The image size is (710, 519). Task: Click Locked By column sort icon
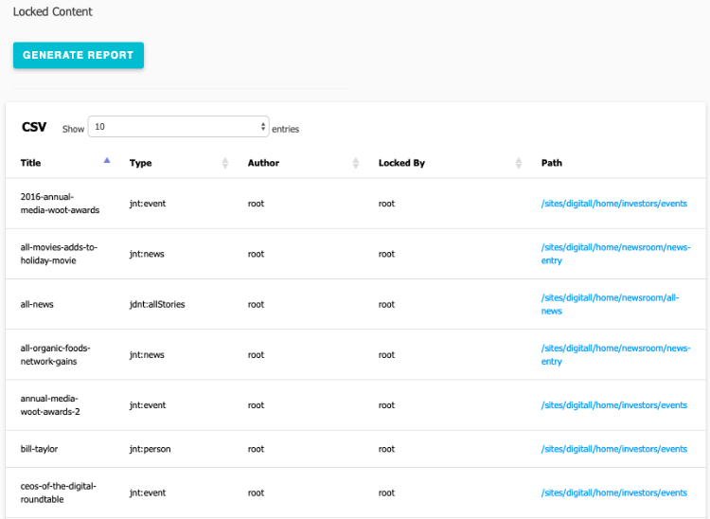point(519,163)
